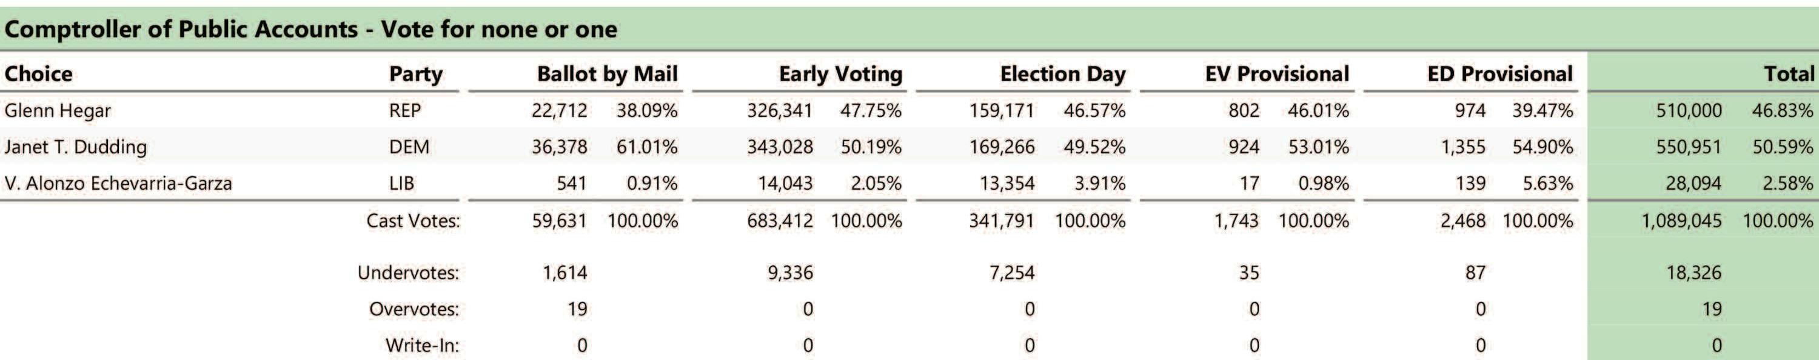The image size is (1819, 360).
Task: Click the DEM party label
Action: pyautogui.click(x=409, y=147)
